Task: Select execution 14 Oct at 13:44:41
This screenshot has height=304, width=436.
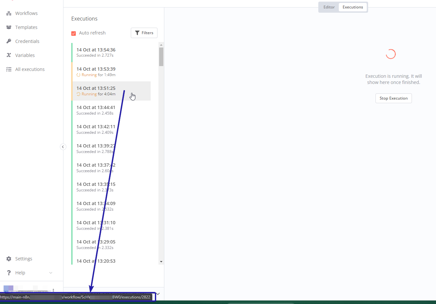Action: 111,110
